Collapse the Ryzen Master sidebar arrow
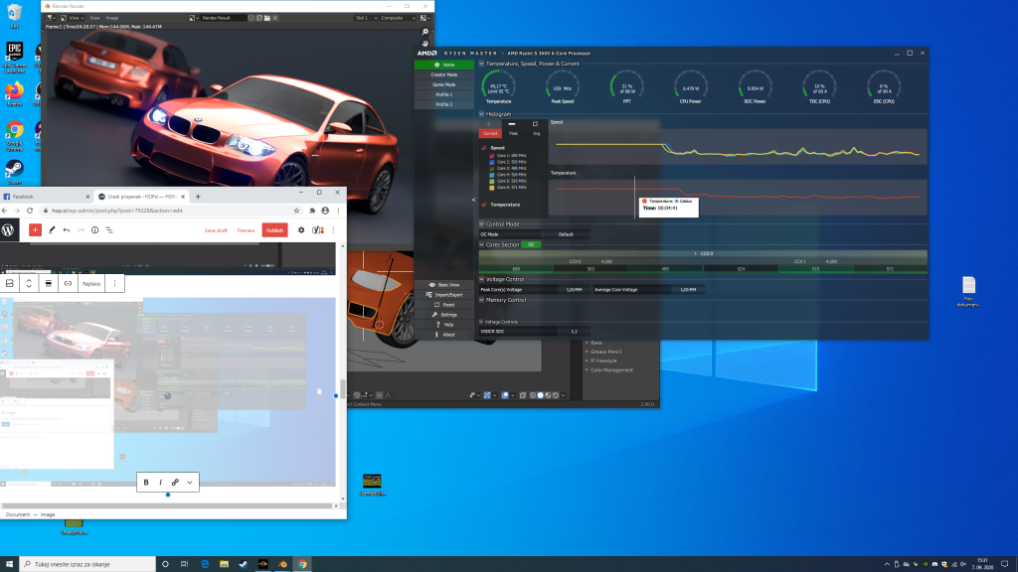 click(x=474, y=200)
